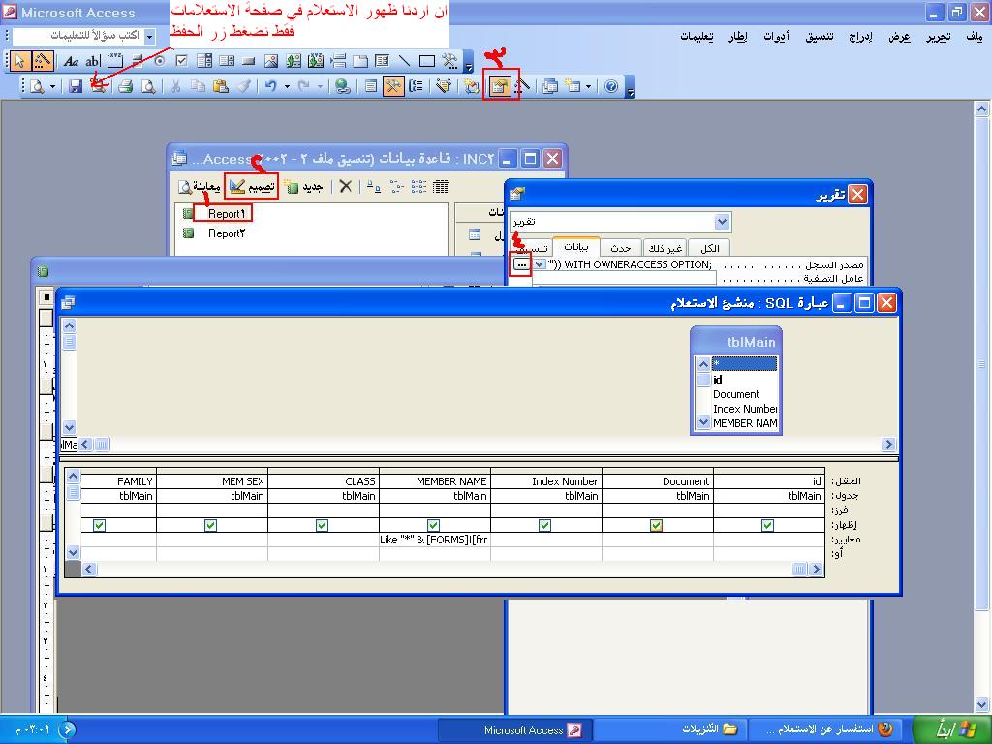Expand the New Object dropdown arrow
Viewport: 992px width, 744px height.
(588, 86)
